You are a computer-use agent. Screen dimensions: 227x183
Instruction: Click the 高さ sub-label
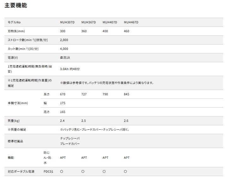click(x=46, y=112)
